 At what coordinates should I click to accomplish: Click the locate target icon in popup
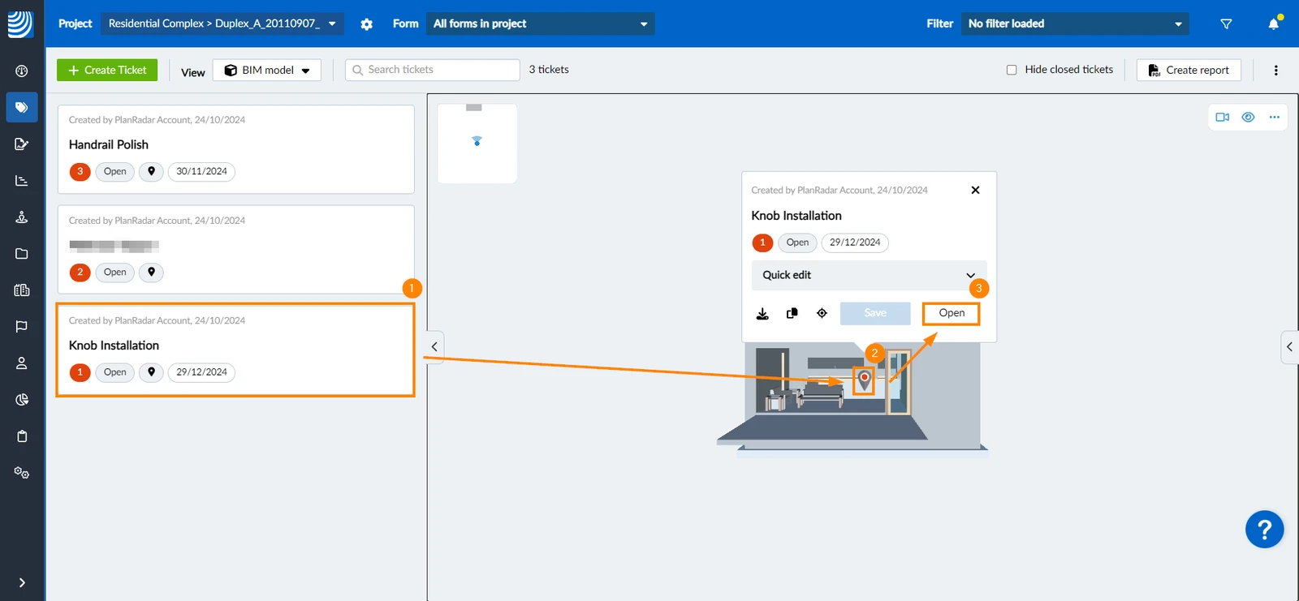tap(822, 313)
